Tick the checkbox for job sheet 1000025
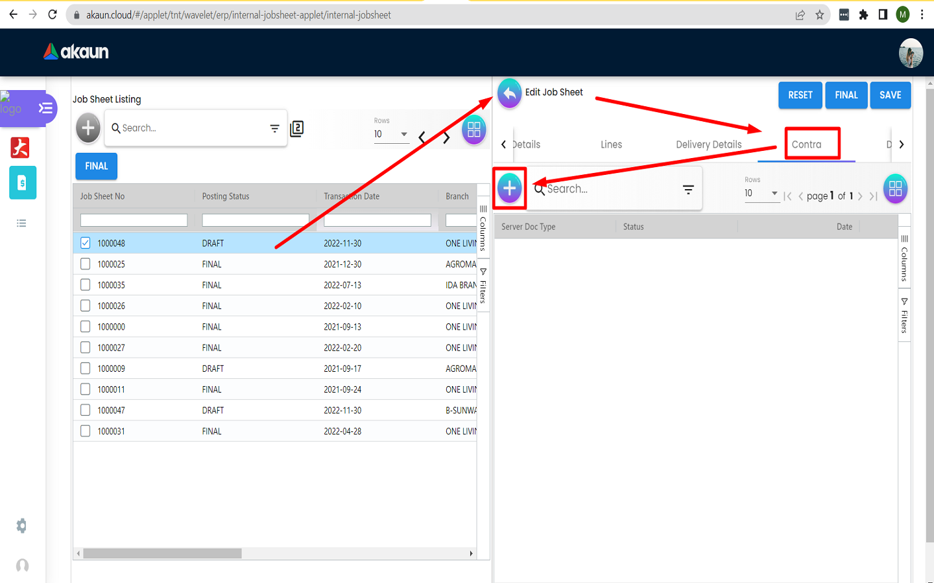Screen dimensions: 934x583 click(x=86, y=264)
